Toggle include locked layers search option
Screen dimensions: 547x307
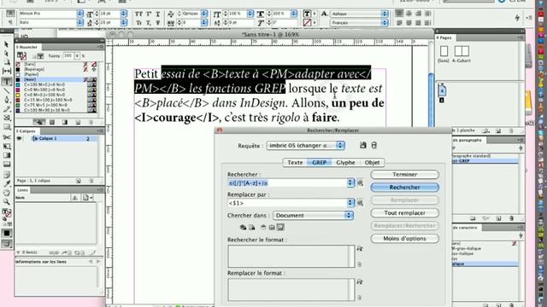point(243,228)
